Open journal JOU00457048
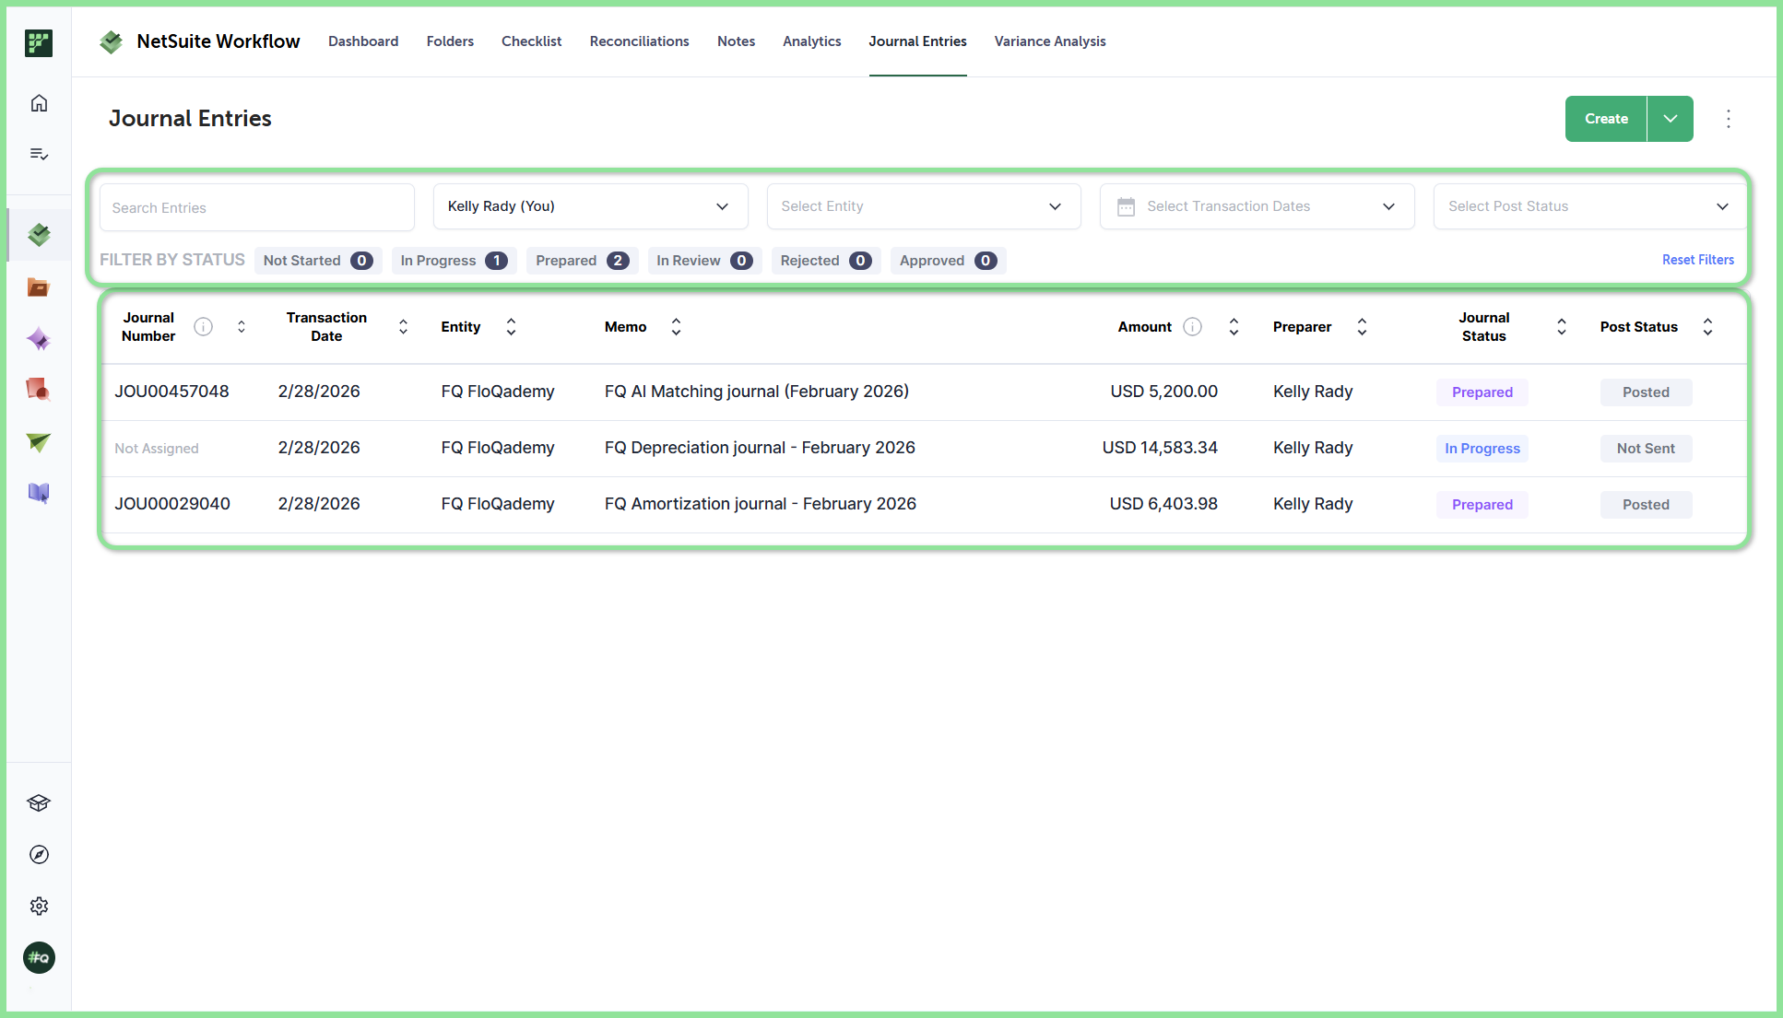 (172, 392)
